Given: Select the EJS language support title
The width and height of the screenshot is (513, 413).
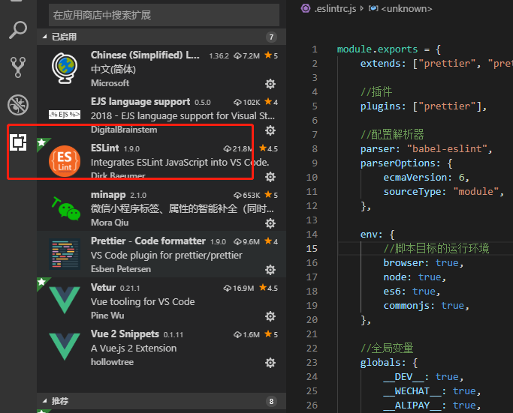Looking at the screenshot, I should click(140, 102).
